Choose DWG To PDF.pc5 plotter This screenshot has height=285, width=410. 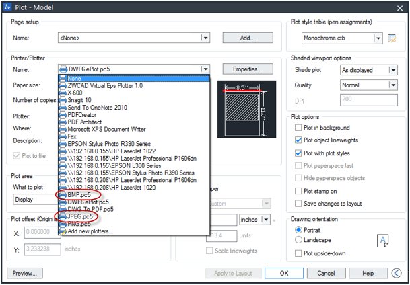[134, 210]
